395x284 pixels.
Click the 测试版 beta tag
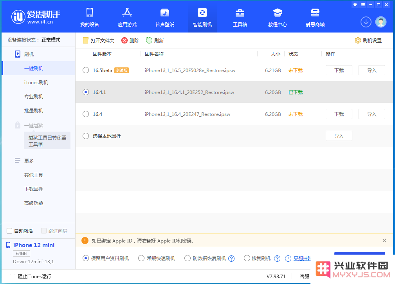point(122,70)
